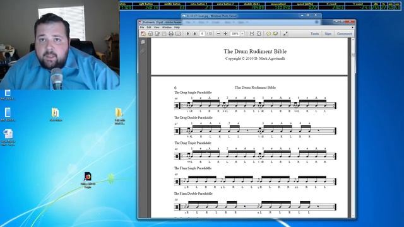Open the zoom percentage dropdown arrow
Image resolution: width=404 pixels, height=227 pixels.
point(242,33)
